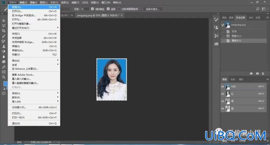
Task: Click the search magnifier in options bar
Action: tap(258, 9)
